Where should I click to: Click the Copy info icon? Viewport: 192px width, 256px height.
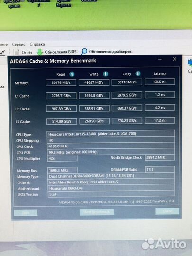point(138,73)
